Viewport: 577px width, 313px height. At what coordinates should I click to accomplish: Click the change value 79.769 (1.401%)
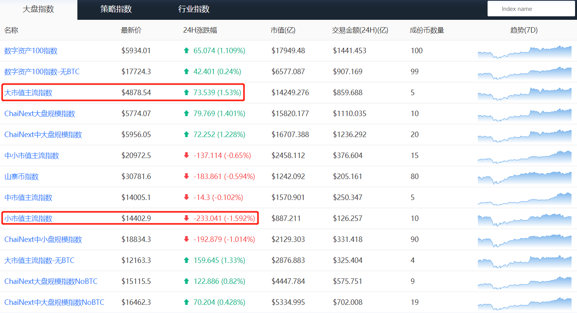tap(219, 114)
